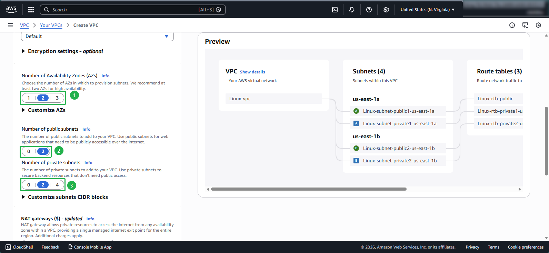Screen dimensions: 549x253
Task: Open the help question mark menu
Action: pos(369,10)
